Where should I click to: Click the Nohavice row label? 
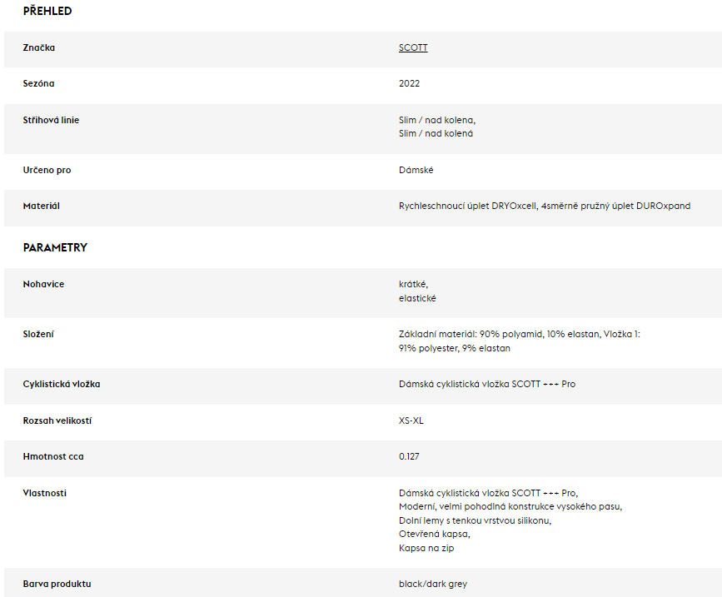[x=44, y=285]
